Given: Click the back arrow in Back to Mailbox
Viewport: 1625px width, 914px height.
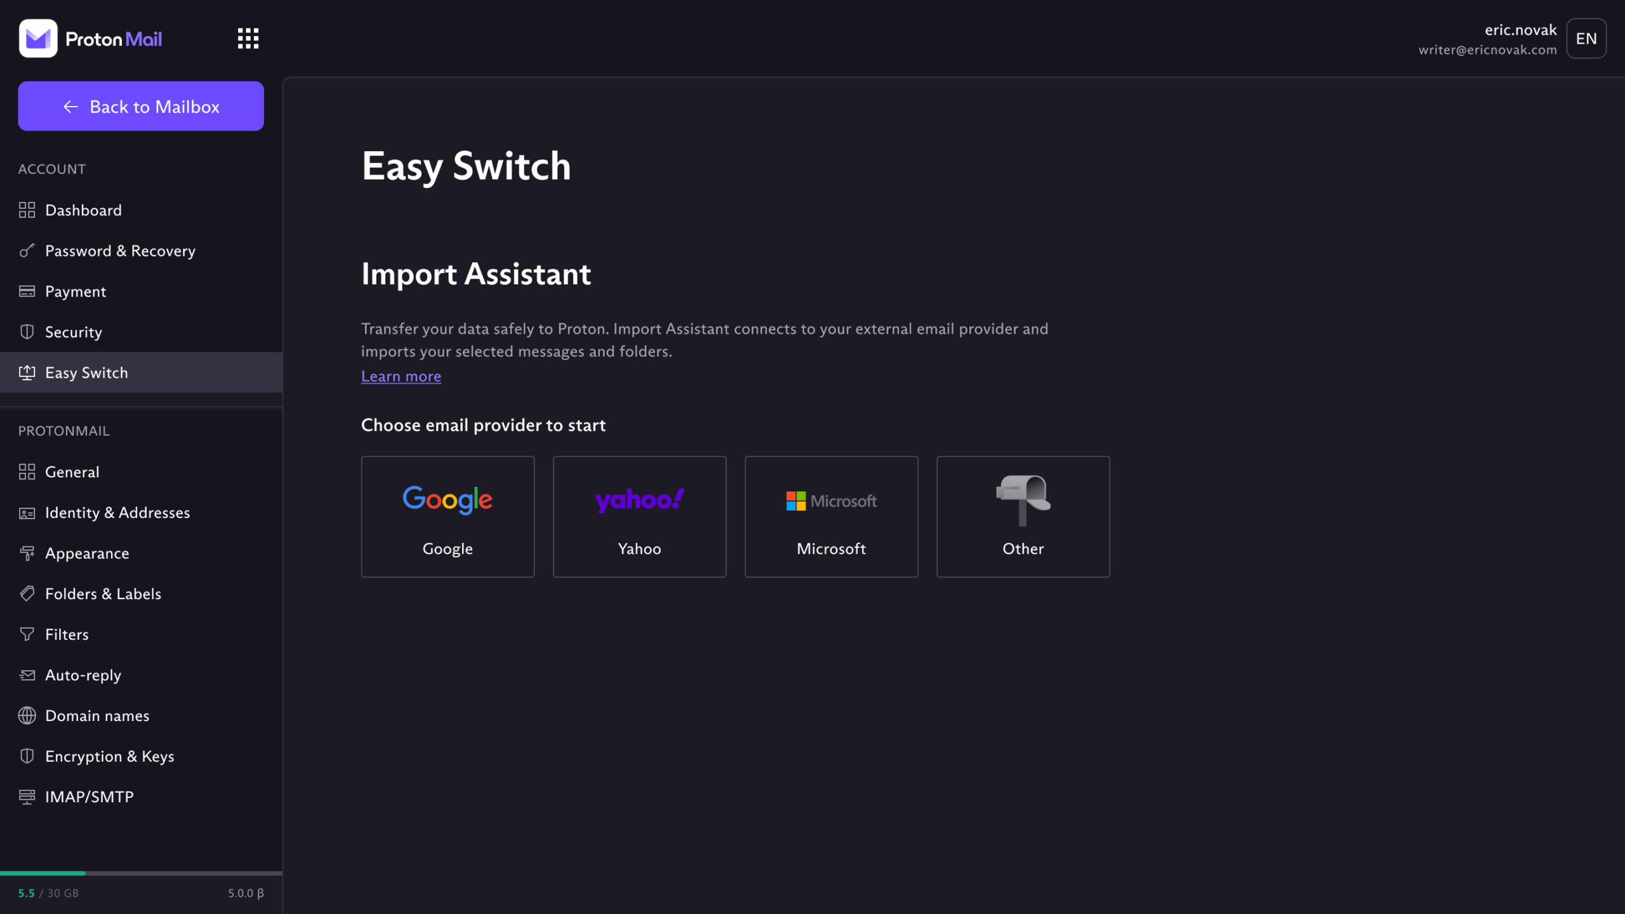Looking at the screenshot, I should tap(70, 107).
